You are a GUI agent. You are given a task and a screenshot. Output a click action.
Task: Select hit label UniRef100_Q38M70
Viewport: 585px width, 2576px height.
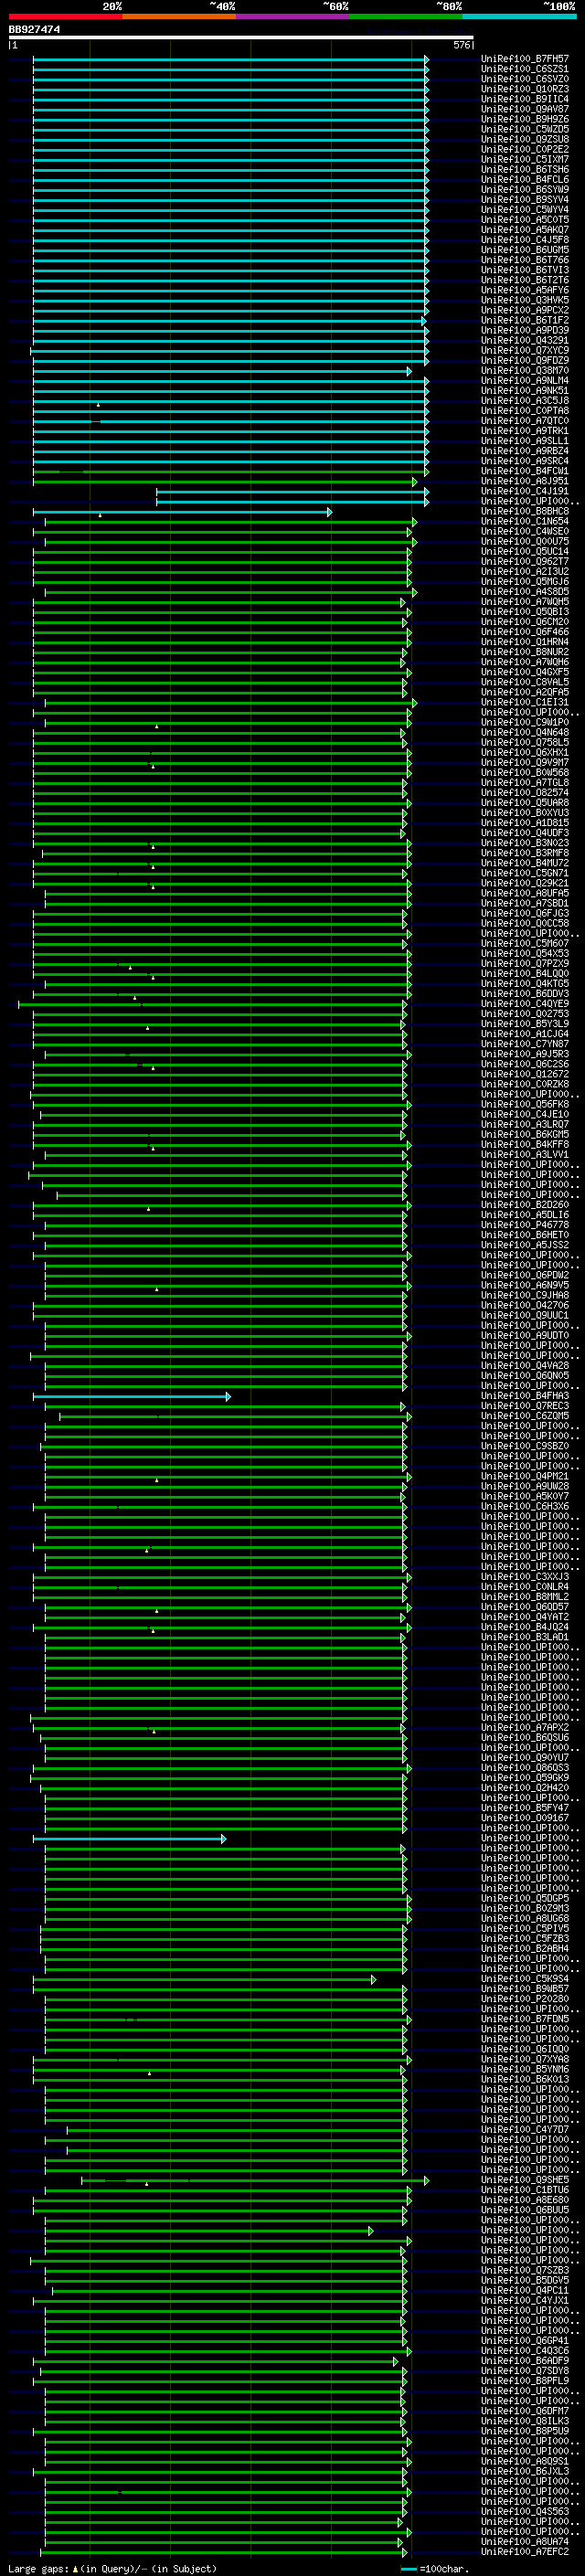tap(525, 371)
